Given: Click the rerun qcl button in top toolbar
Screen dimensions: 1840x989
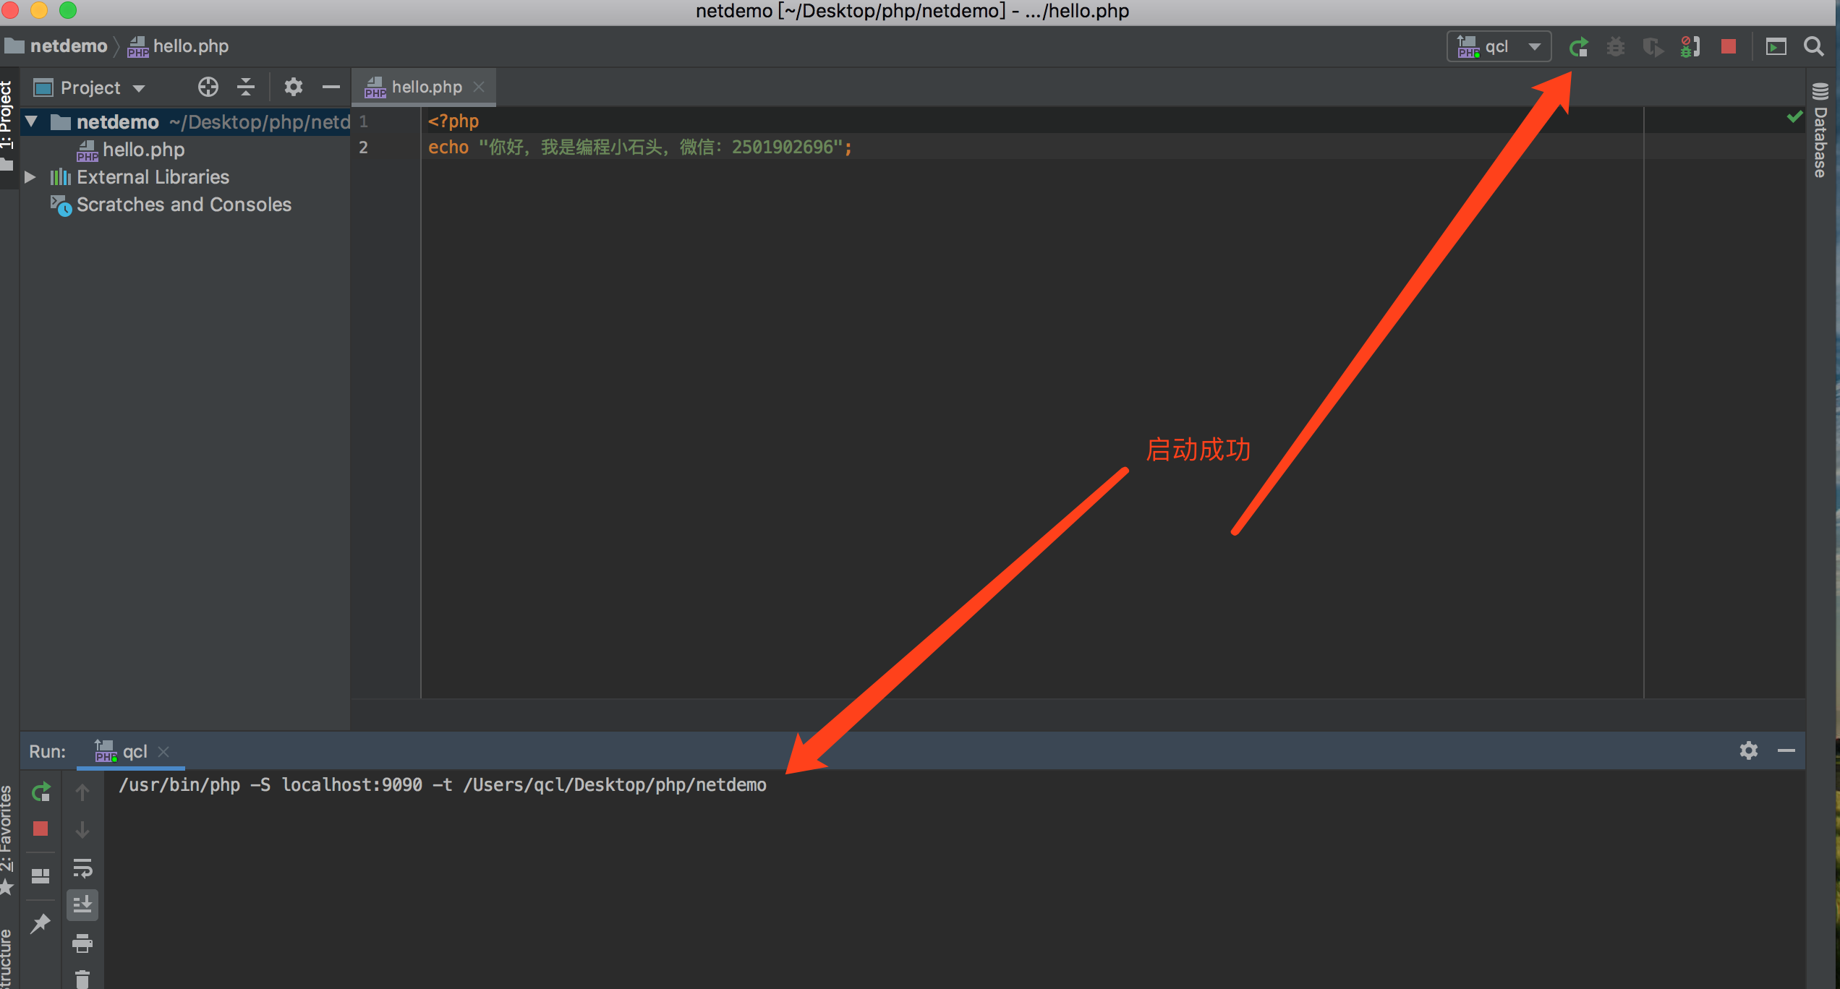Looking at the screenshot, I should 1578,47.
